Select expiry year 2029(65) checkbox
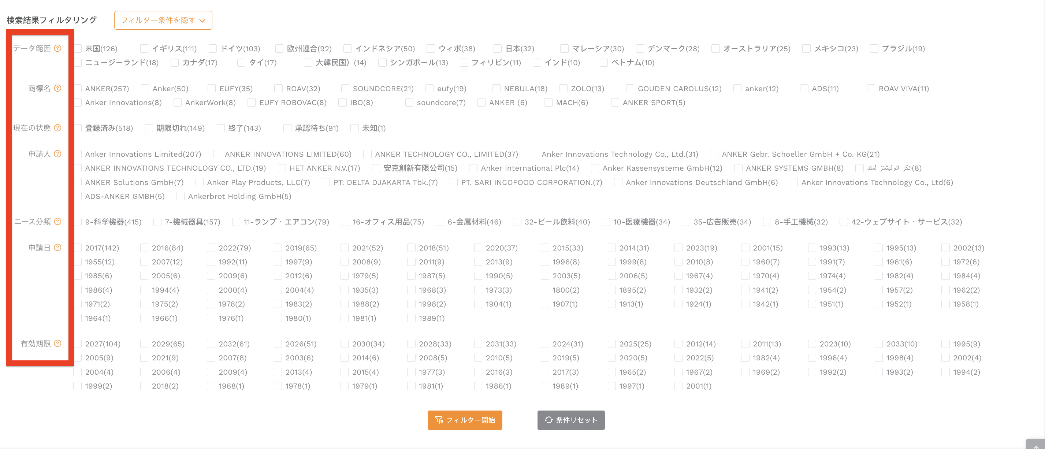 click(144, 344)
